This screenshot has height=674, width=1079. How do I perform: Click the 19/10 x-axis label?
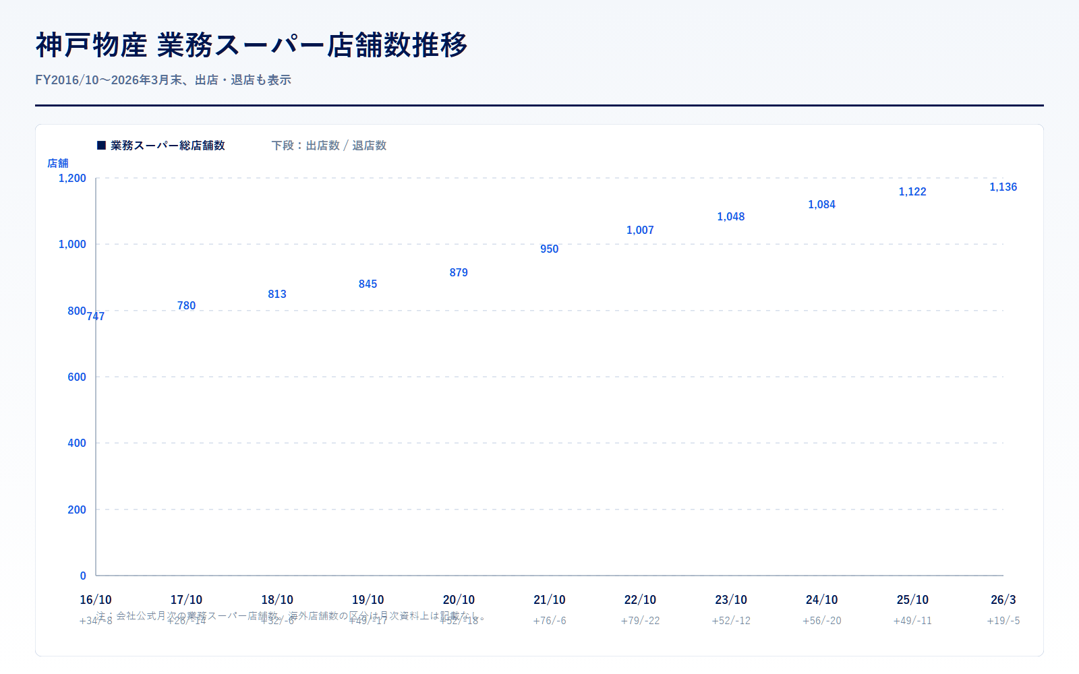click(x=368, y=600)
